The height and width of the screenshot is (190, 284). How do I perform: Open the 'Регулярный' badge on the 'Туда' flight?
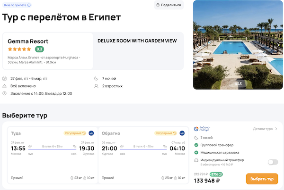pos(75,133)
